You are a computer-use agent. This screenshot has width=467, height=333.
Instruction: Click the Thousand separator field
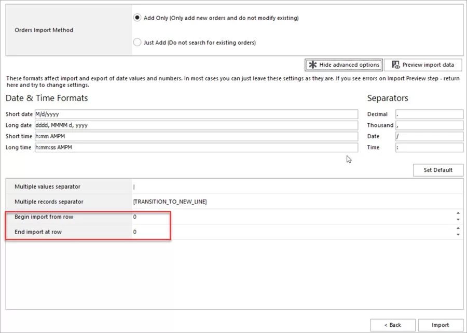[431, 125]
